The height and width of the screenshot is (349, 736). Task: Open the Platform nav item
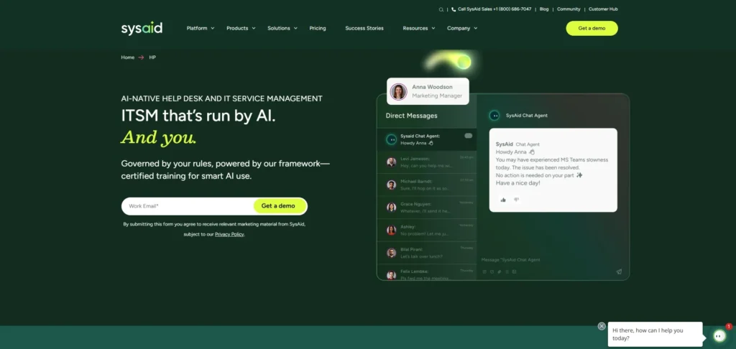(197, 28)
